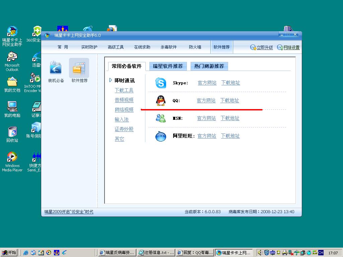The height and width of the screenshot is (257, 343).
Task: Click the 立即升级 upgrade icon
Action: coord(253,48)
